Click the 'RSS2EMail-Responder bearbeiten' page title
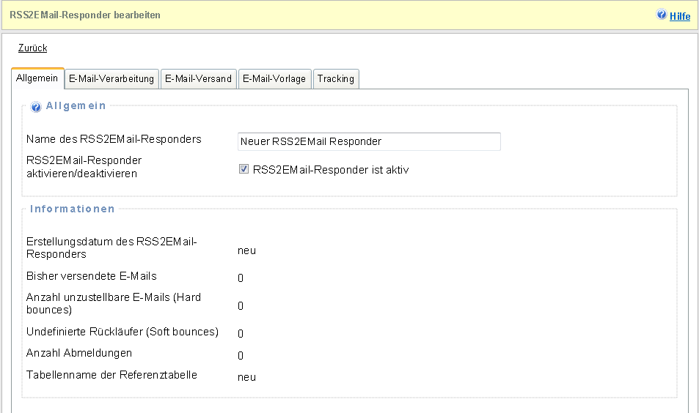The image size is (699, 413). coord(85,15)
